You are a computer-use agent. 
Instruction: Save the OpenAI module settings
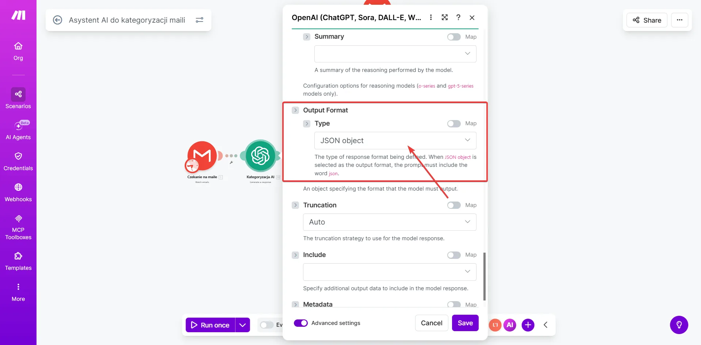coord(465,323)
